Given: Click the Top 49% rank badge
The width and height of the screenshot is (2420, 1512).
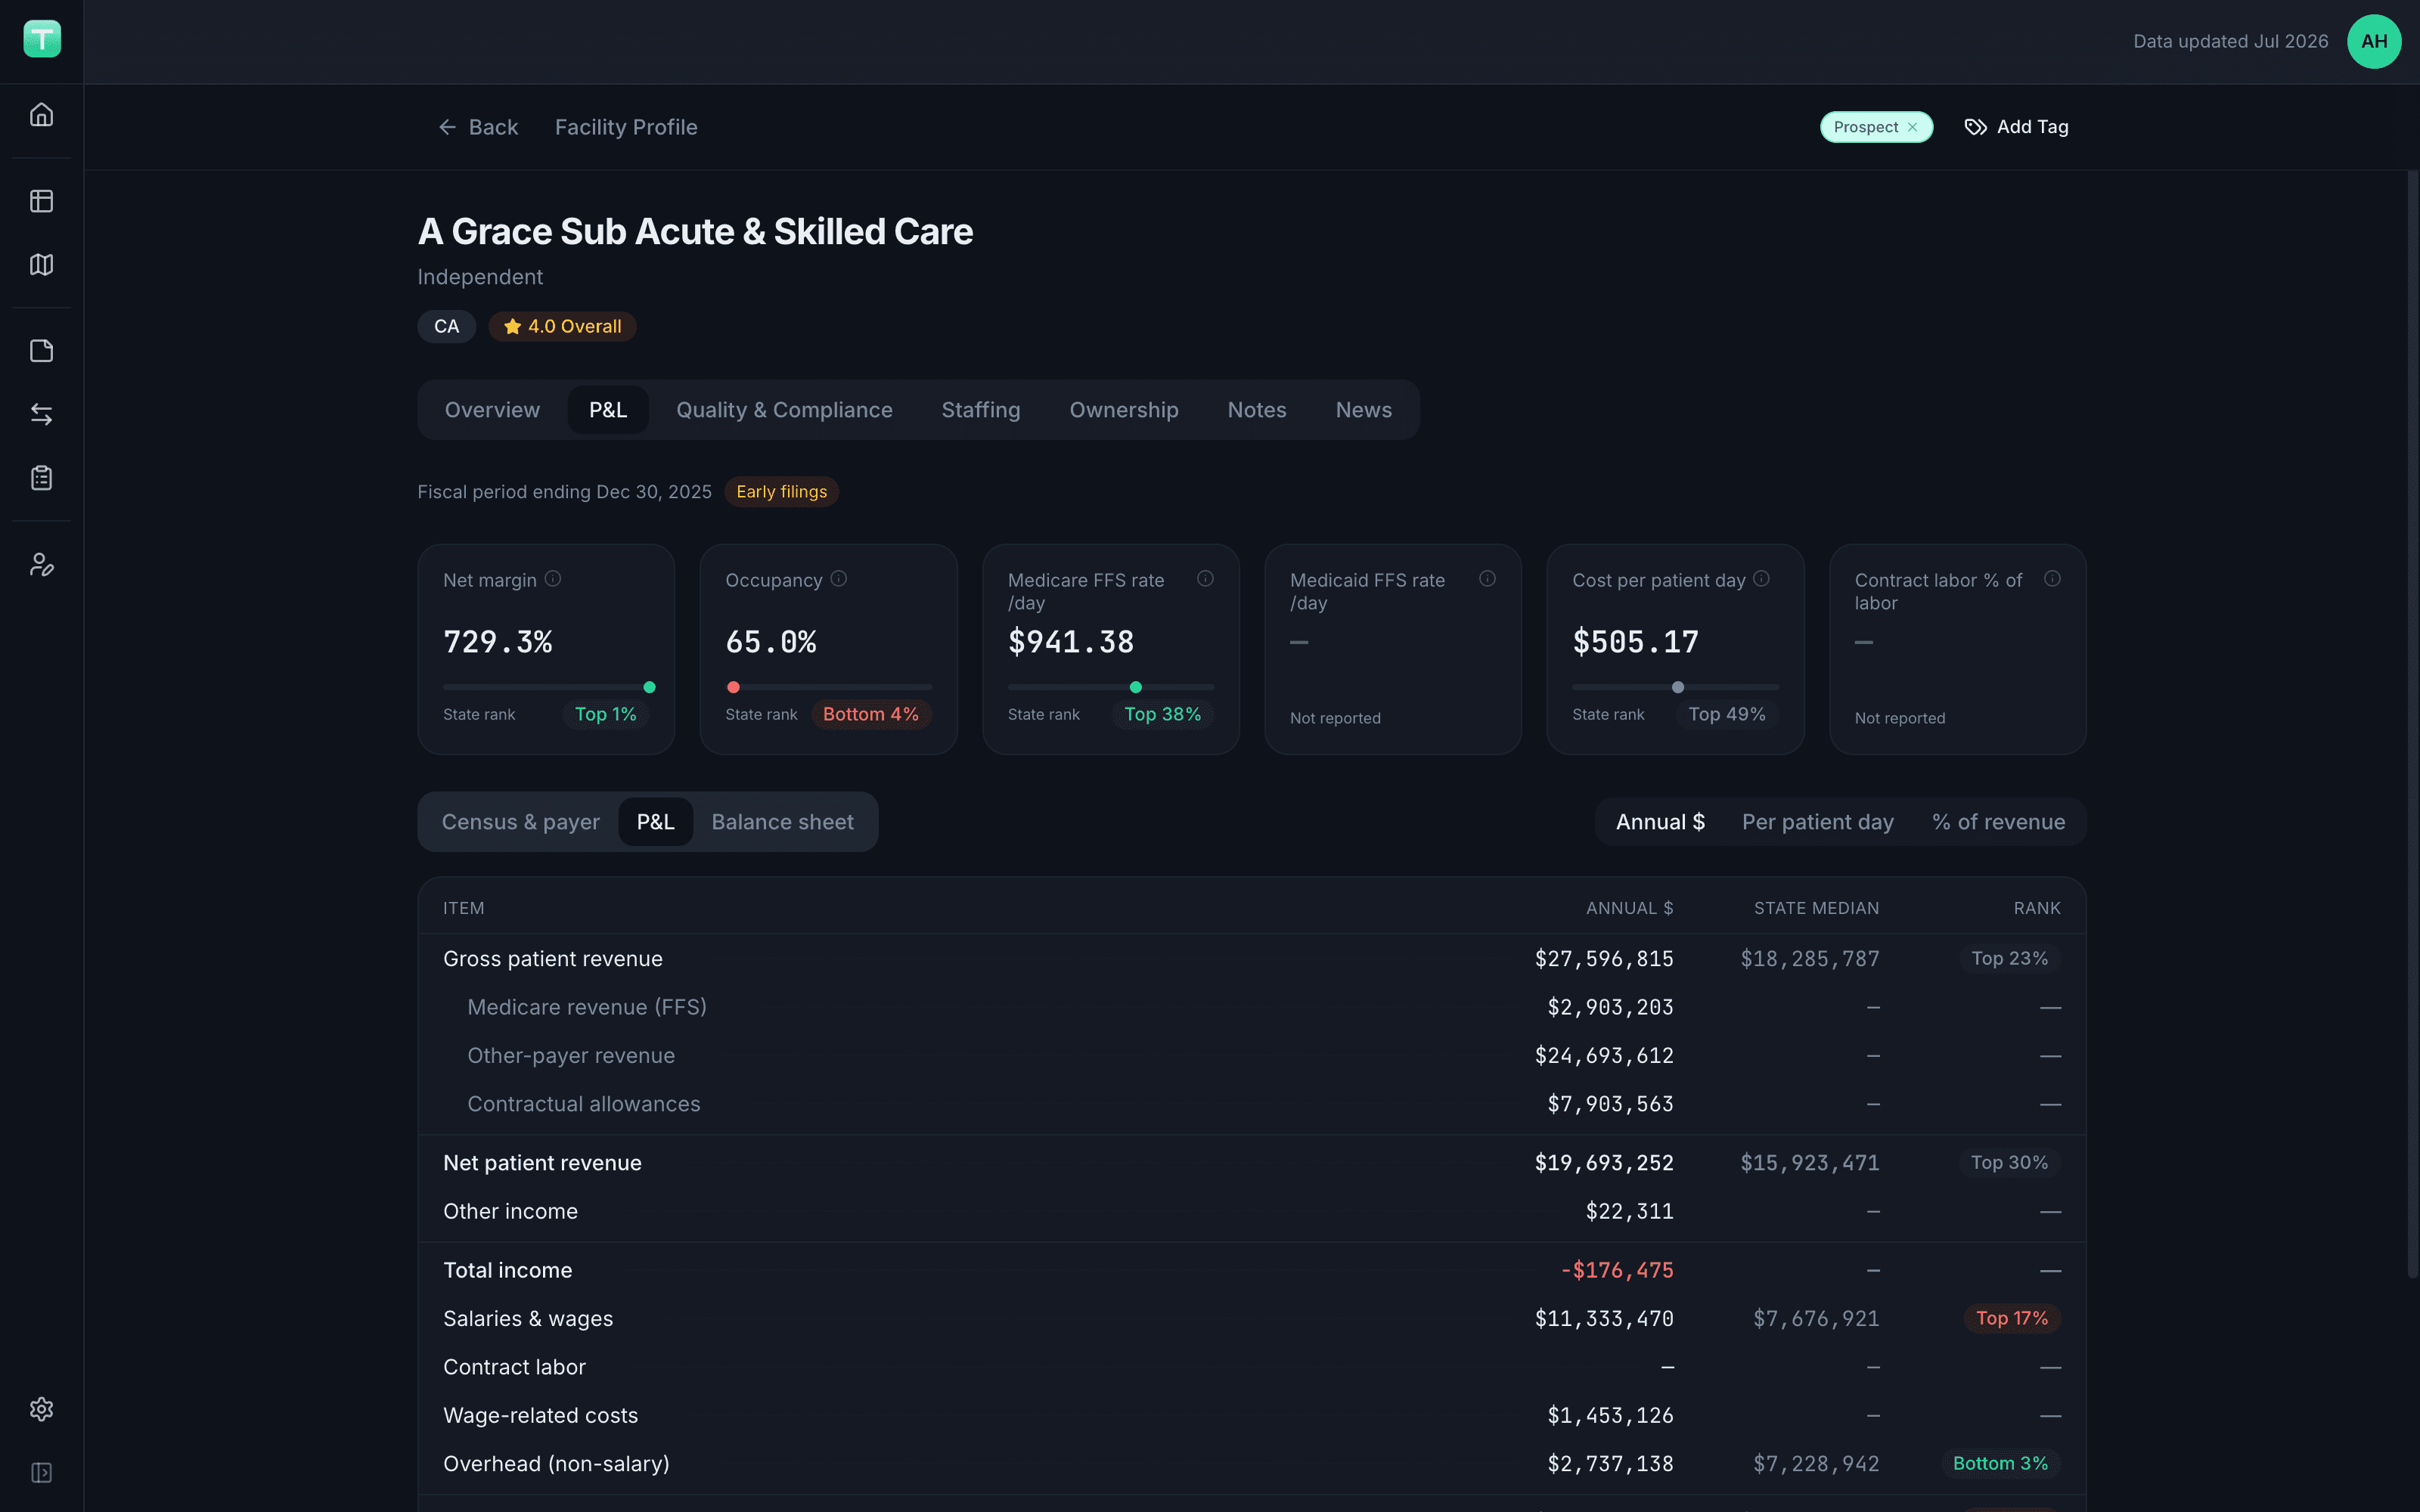Looking at the screenshot, I should pyautogui.click(x=1727, y=714).
